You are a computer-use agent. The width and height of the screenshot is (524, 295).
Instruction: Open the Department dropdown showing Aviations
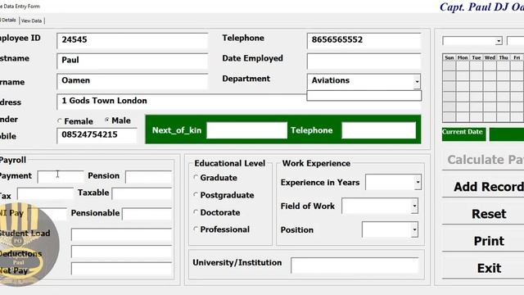point(417,82)
